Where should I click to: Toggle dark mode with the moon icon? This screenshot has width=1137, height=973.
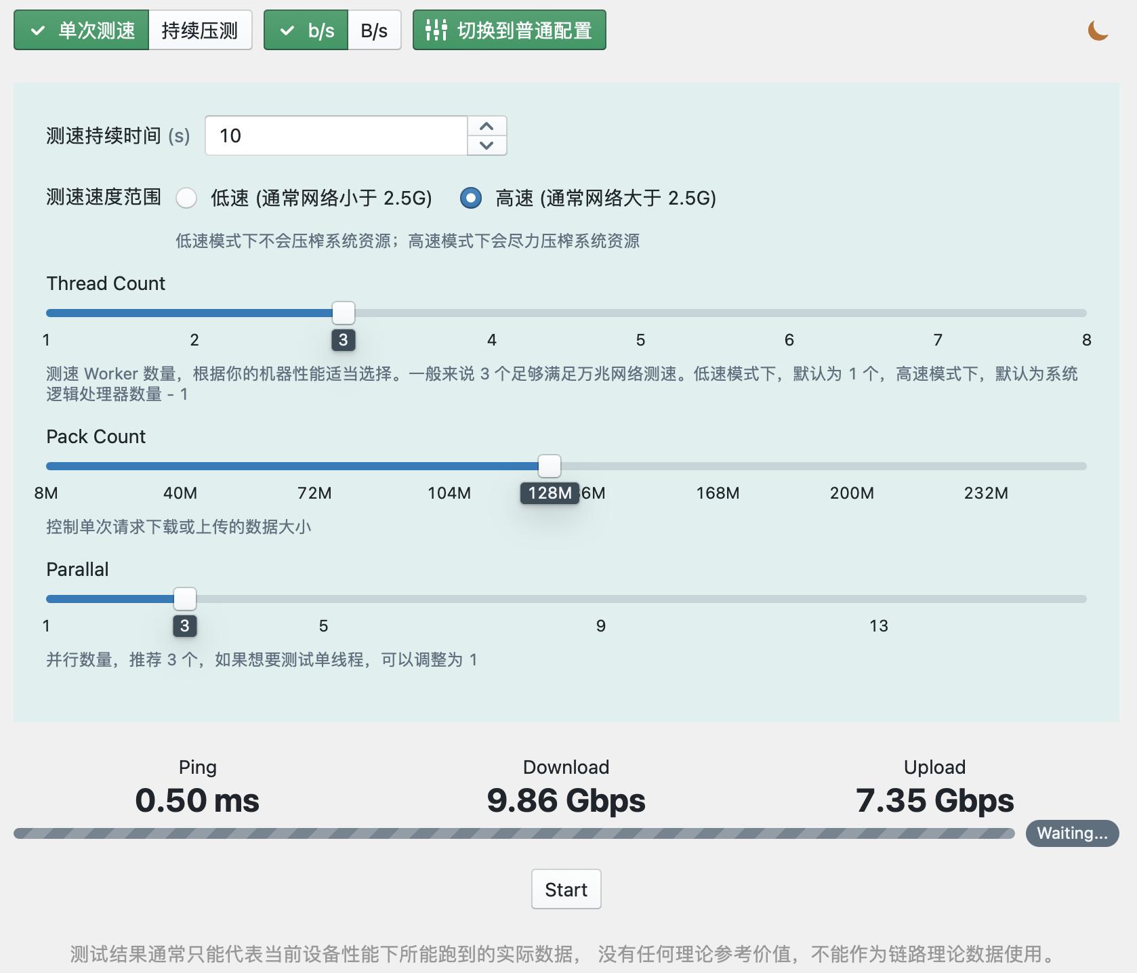tap(1098, 30)
